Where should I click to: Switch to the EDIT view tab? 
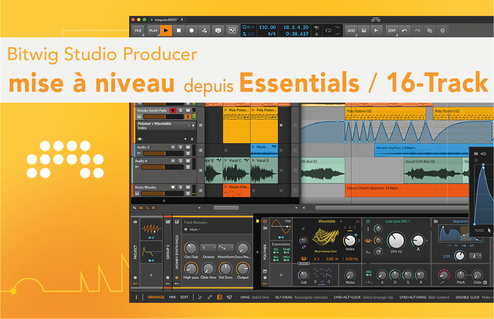coord(184,297)
